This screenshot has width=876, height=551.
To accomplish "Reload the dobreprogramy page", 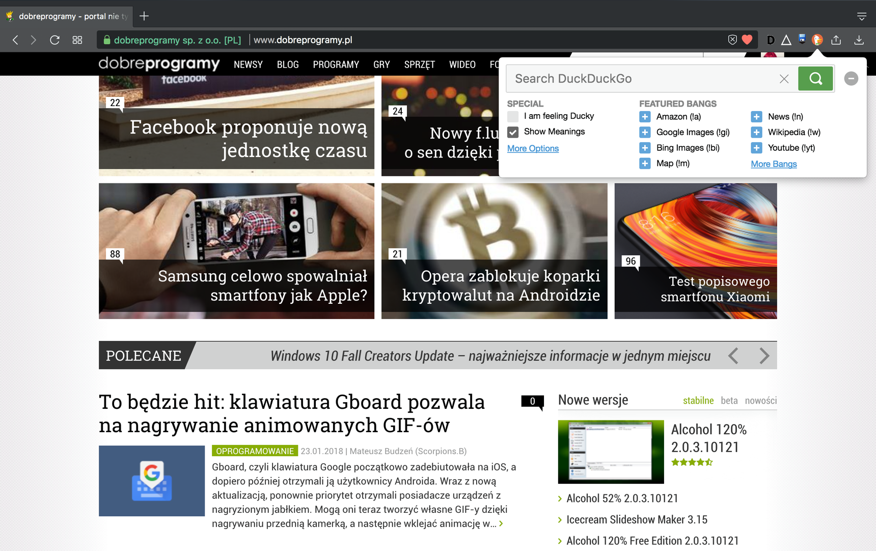I will click(x=55, y=40).
